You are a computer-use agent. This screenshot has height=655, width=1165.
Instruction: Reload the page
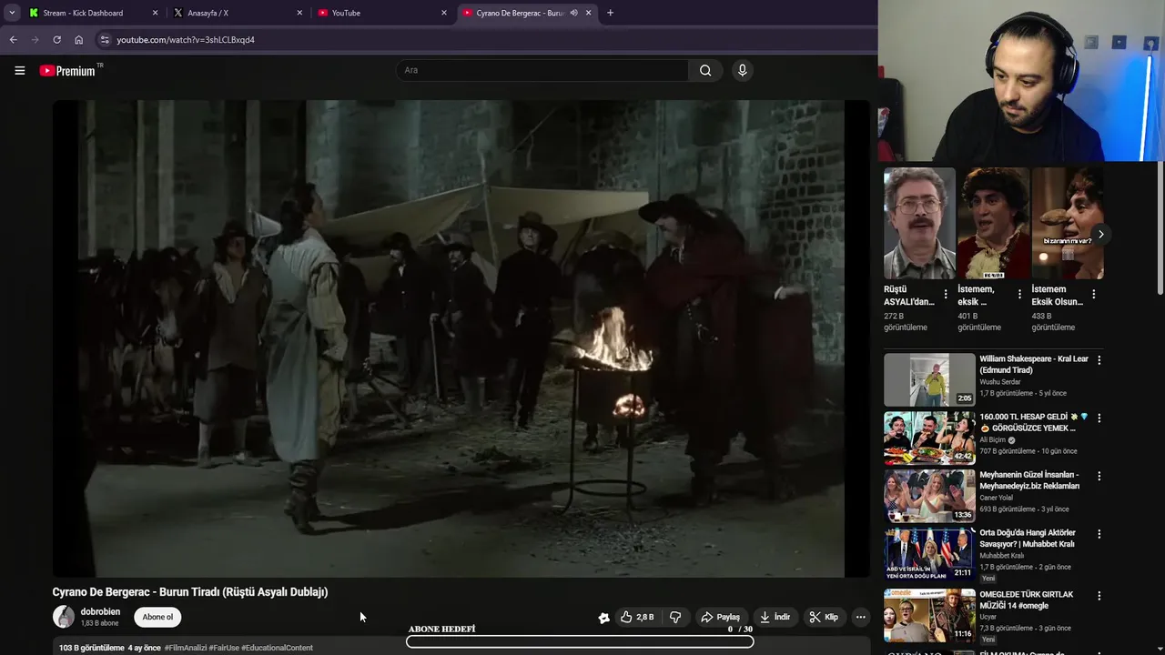(56, 40)
